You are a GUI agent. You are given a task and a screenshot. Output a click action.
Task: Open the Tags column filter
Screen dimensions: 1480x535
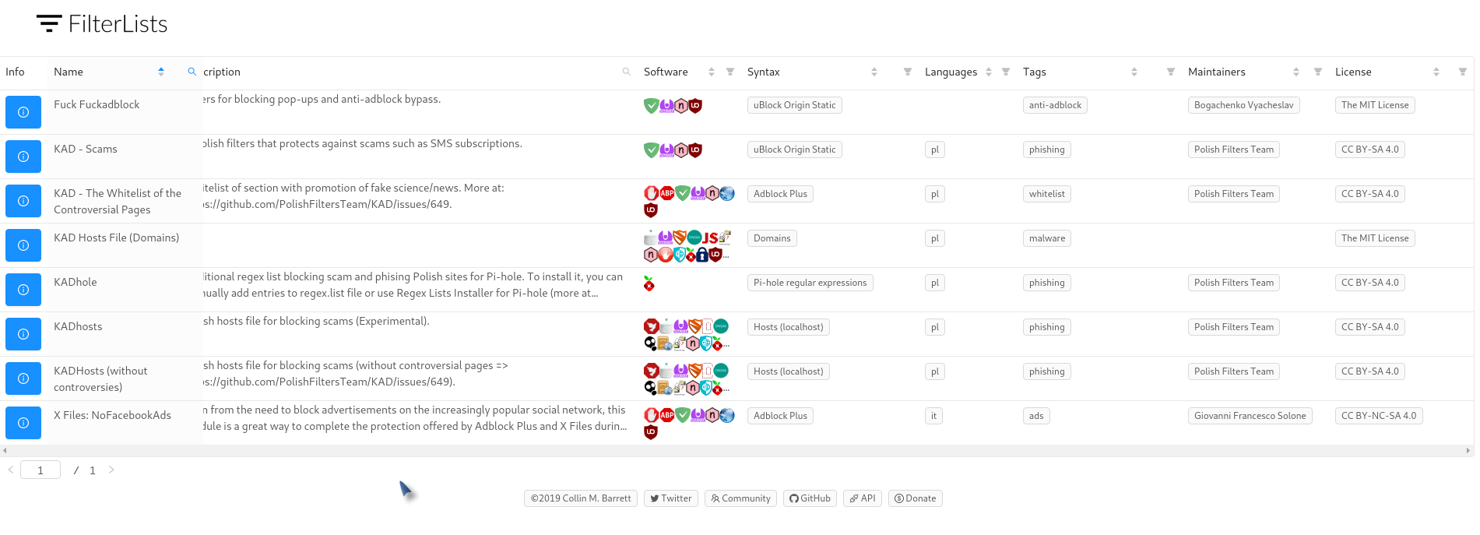pos(1171,72)
